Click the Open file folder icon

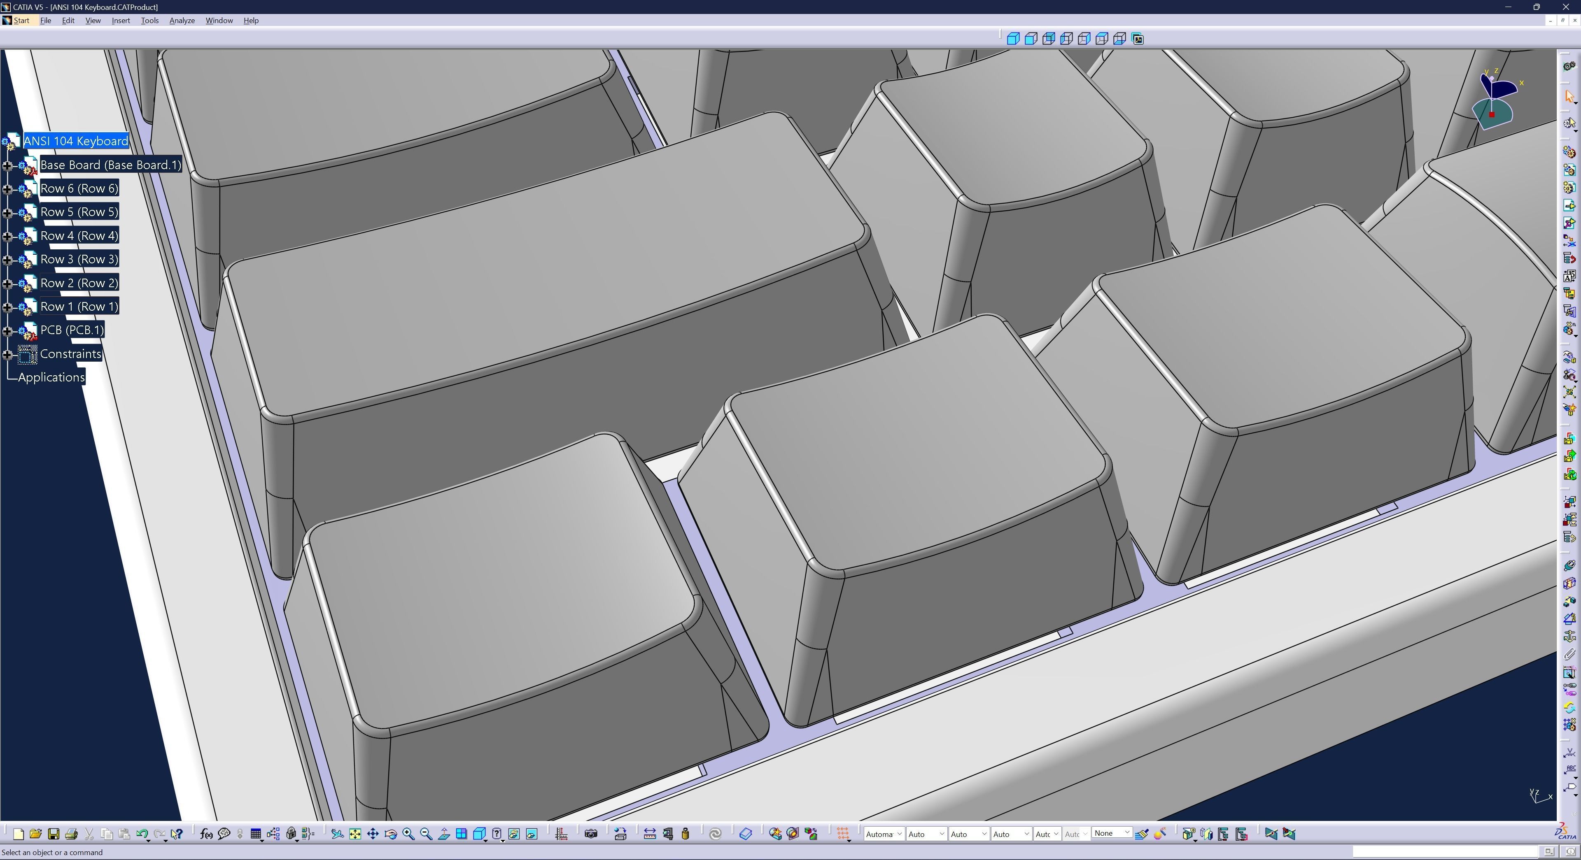click(35, 834)
